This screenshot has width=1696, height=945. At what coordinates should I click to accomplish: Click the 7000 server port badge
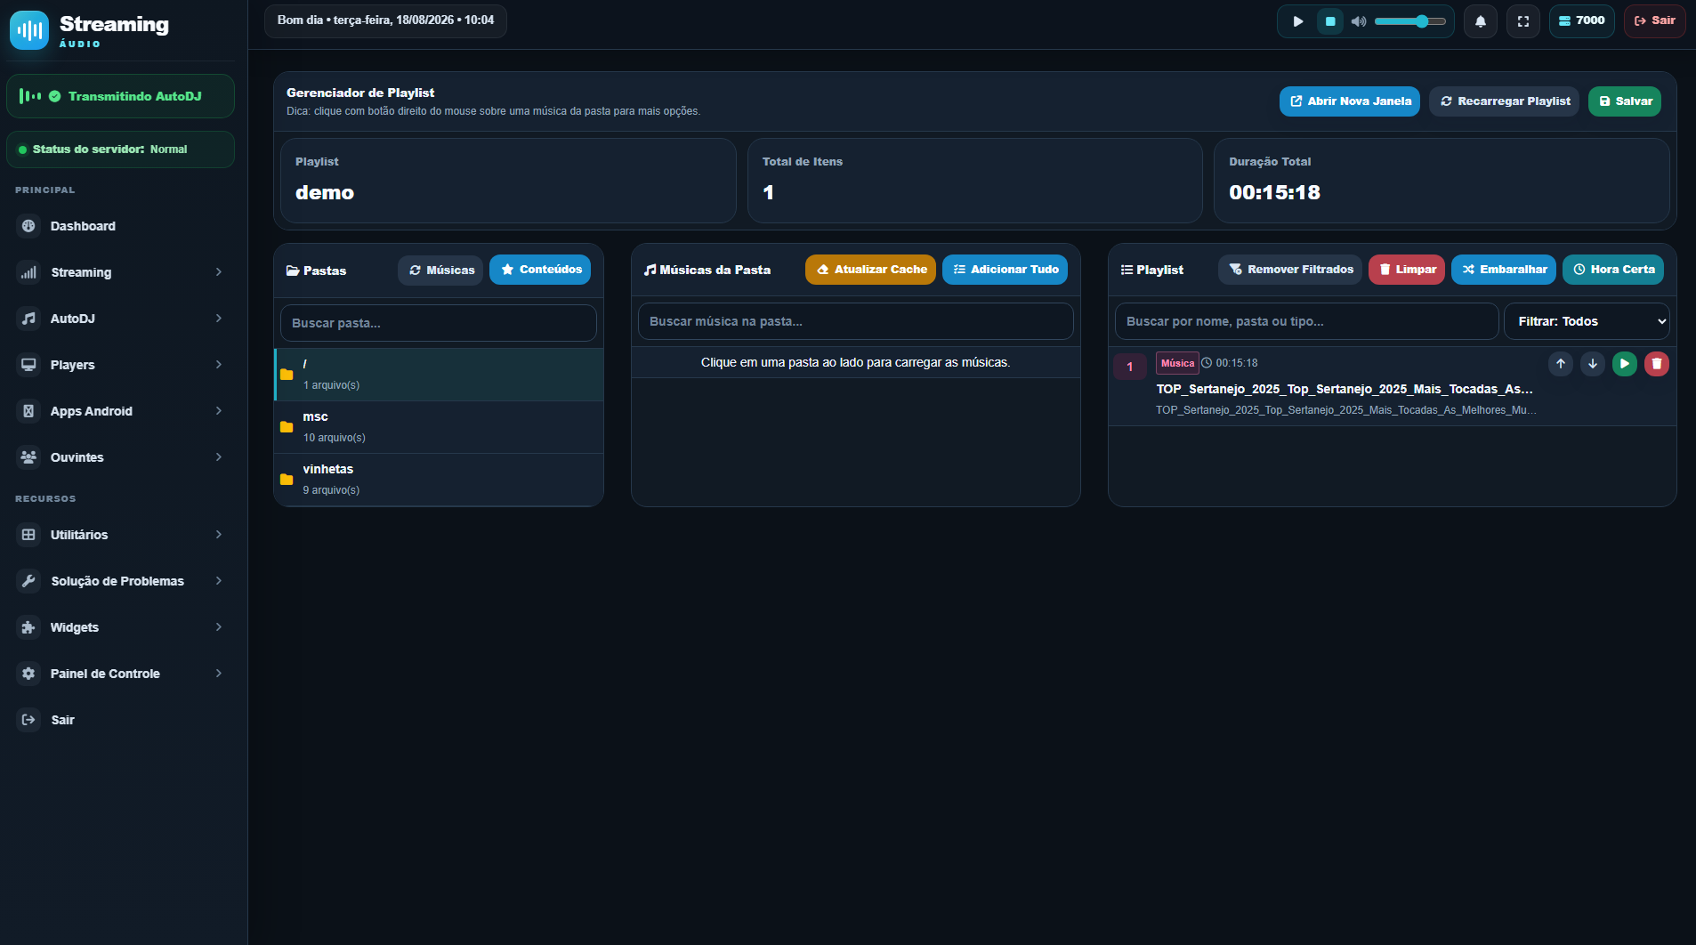coord(1581,20)
